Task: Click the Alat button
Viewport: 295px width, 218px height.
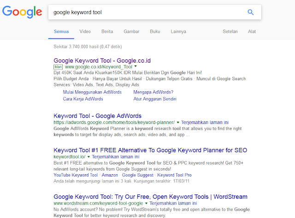Action: point(252,31)
